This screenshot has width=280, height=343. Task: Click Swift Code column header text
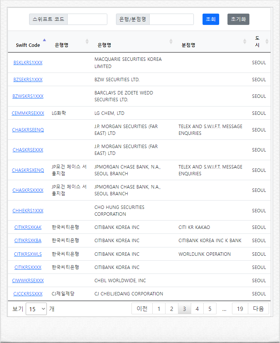(x=28, y=45)
